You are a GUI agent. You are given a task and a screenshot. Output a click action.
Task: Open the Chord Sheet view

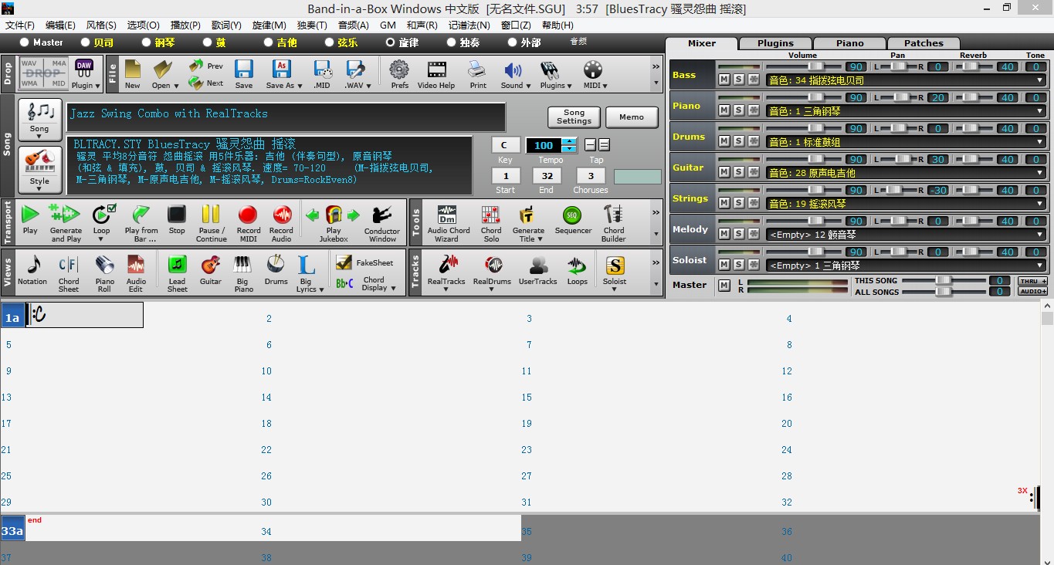click(x=69, y=272)
